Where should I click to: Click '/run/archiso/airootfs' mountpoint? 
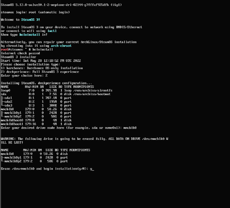pos(93,90)
